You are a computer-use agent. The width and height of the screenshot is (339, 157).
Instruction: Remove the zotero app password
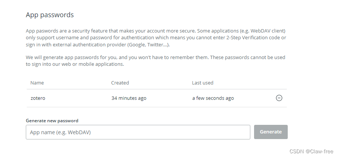(279, 98)
